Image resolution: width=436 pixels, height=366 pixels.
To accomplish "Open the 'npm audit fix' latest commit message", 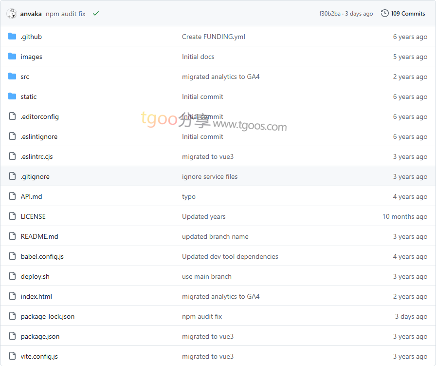I will point(65,14).
